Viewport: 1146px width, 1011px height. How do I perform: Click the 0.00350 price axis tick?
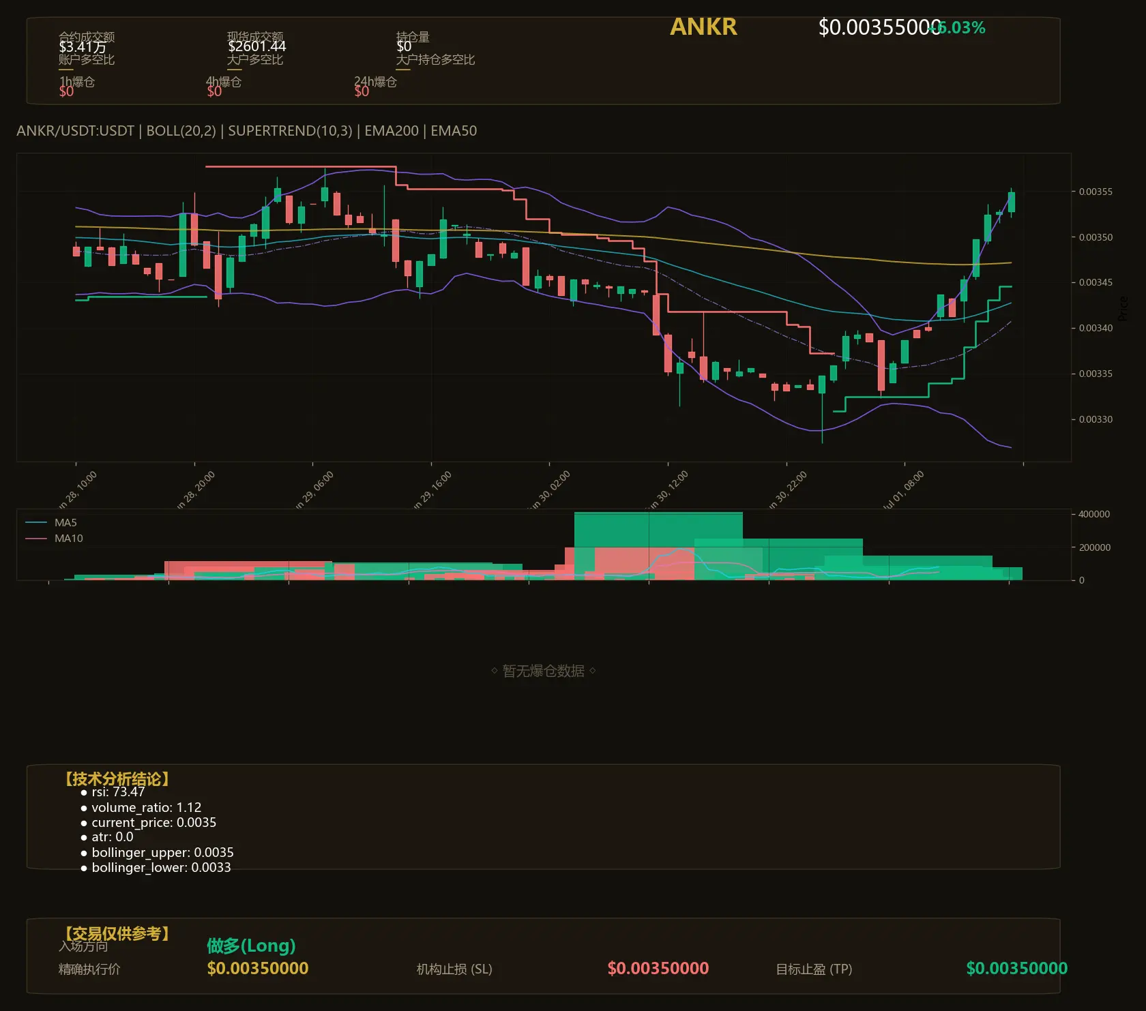coord(1096,237)
